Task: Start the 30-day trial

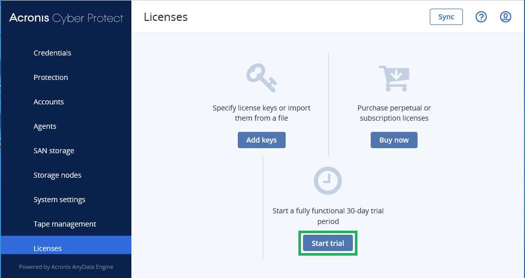Action: (328, 243)
